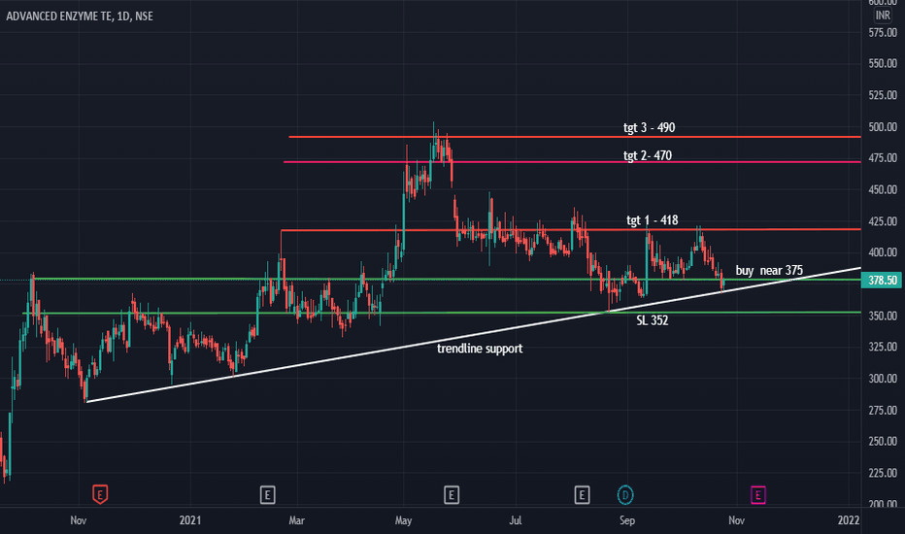Image resolution: width=905 pixels, height=534 pixels.
Task: Click the Jul time axis label
Action: tap(516, 520)
